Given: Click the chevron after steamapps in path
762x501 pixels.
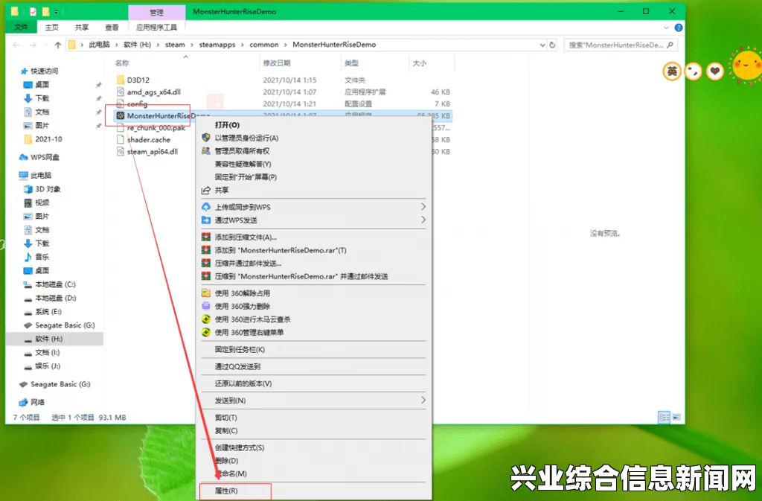Looking at the screenshot, I should coord(243,45).
